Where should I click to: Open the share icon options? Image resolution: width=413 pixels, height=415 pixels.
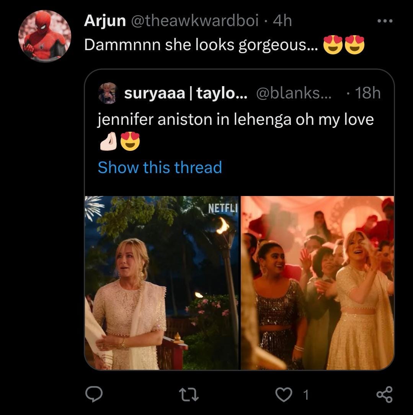coord(384,395)
